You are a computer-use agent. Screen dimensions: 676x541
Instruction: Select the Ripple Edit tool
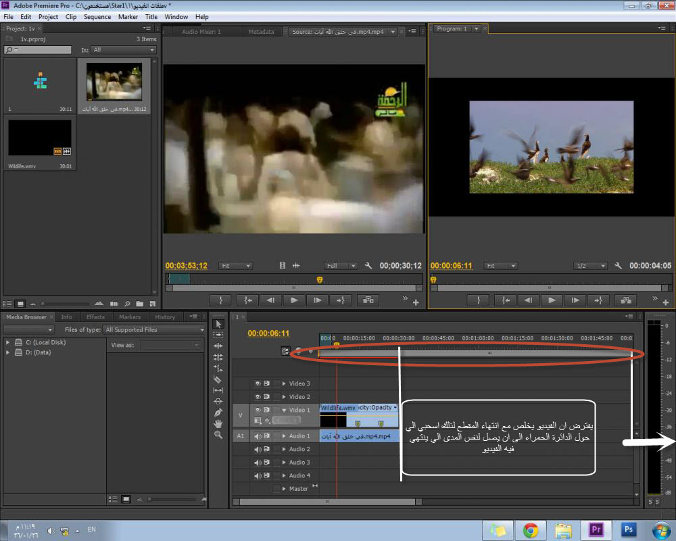point(218,346)
